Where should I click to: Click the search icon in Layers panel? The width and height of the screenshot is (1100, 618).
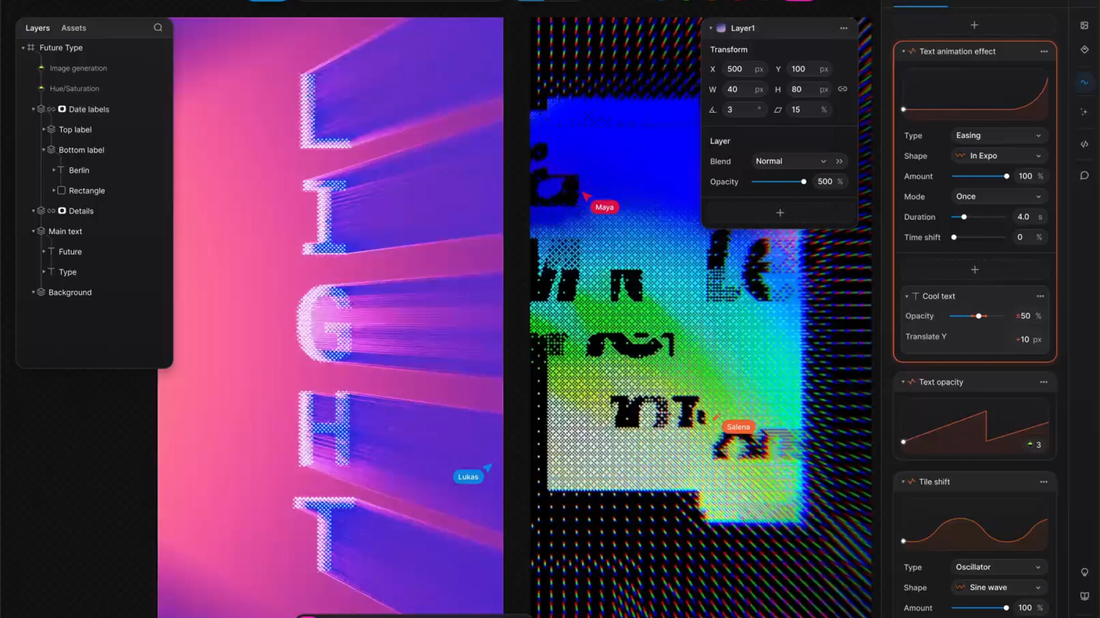click(x=158, y=27)
